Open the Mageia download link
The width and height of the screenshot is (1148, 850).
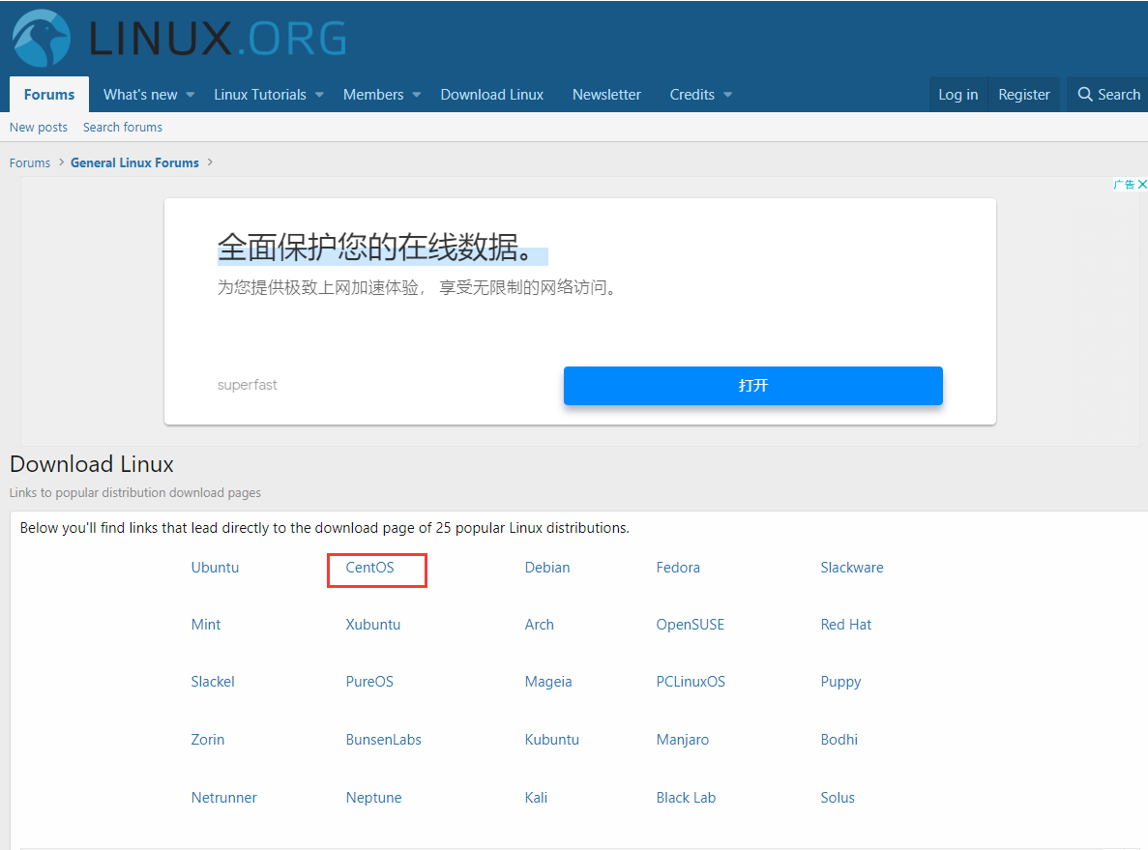[x=547, y=682]
